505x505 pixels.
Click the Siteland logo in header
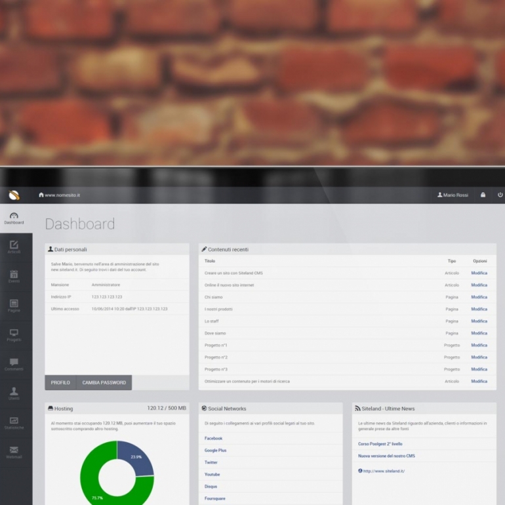(14, 195)
